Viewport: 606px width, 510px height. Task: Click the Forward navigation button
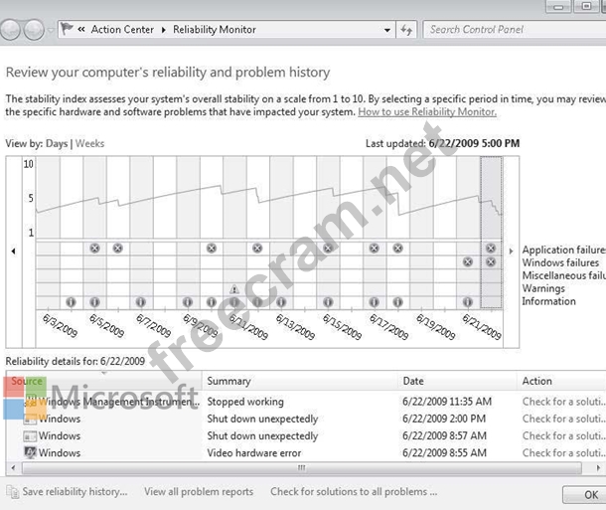click(34, 30)
